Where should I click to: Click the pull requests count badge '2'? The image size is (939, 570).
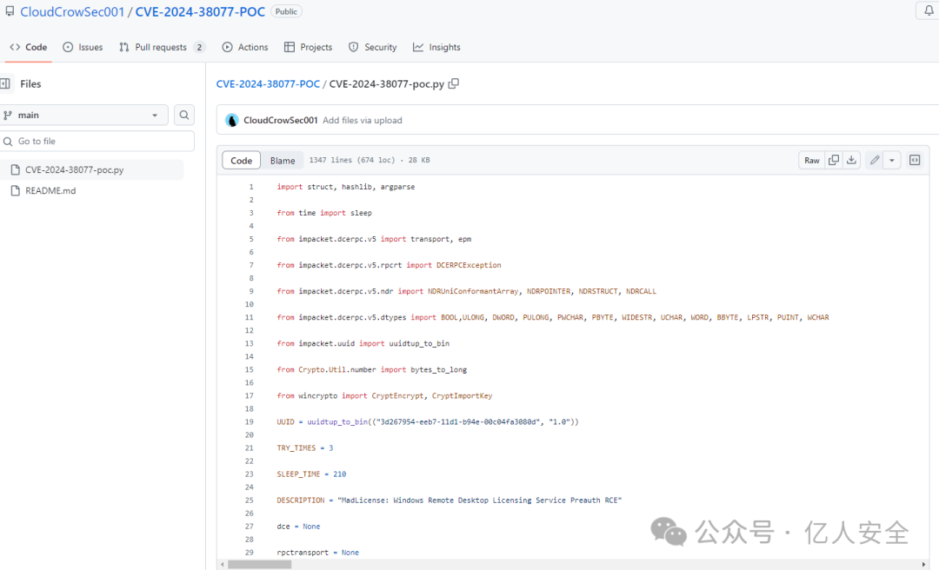(199, 47)
